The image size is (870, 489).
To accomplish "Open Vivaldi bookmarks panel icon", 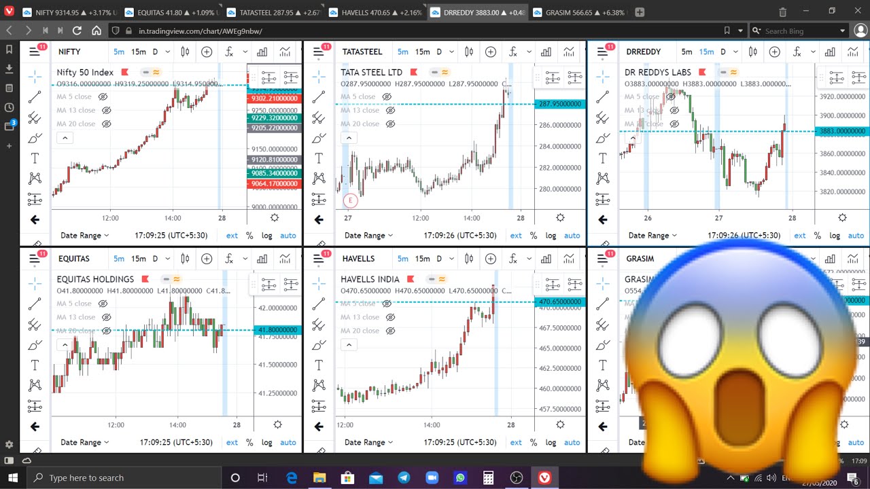I will (x=9, y=50).
